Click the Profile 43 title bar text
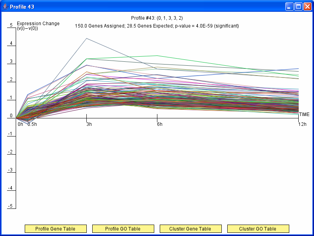The height and width of the screenshot is (236, 314). 22,7
